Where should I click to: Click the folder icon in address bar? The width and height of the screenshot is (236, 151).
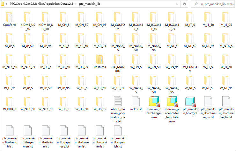(x=3, y=4)
